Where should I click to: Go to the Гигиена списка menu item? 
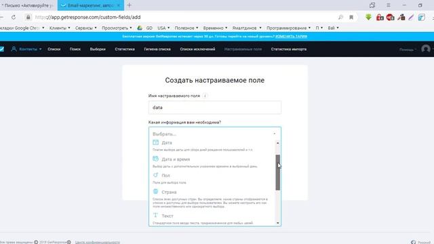pos(157,49)
